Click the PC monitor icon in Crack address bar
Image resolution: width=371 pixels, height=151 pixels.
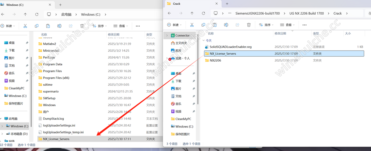(x=216, y=13)
